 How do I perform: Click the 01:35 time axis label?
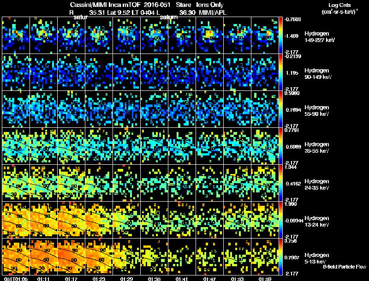[x=154, y=279]
